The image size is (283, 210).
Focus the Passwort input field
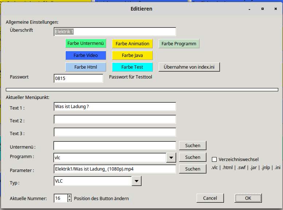(x=78, y=78)
